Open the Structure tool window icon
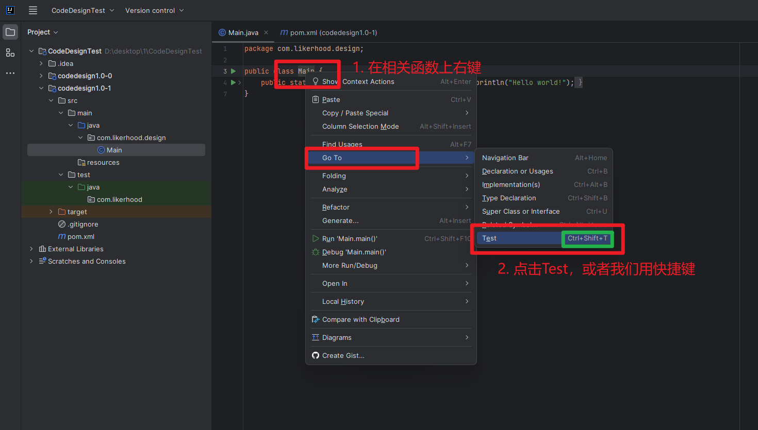Viewport: 758px width, 430px height. coord(10,53)
